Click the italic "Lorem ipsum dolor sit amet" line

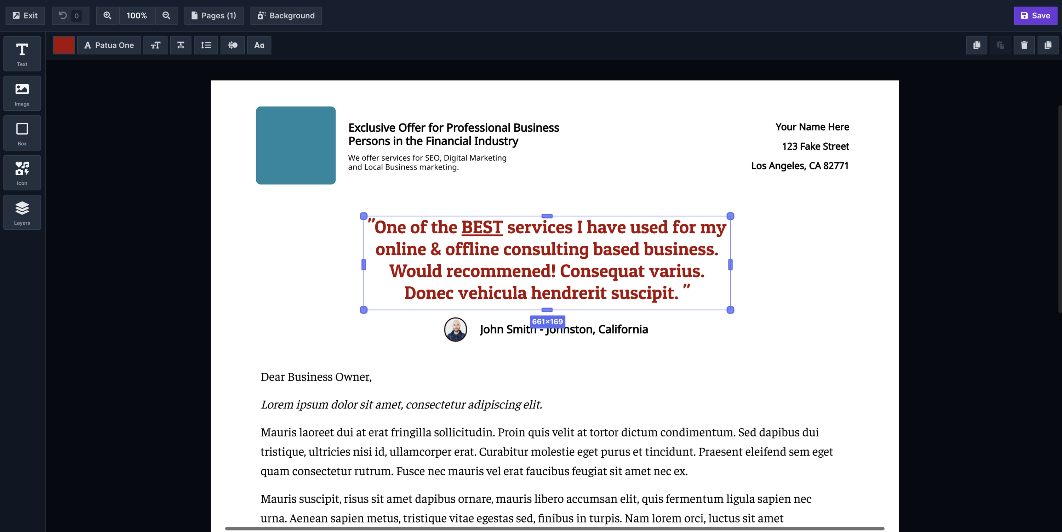401,405
